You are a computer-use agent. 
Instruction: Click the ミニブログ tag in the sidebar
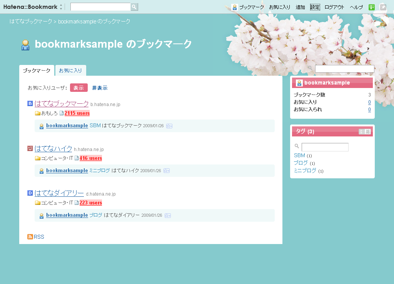305,170
